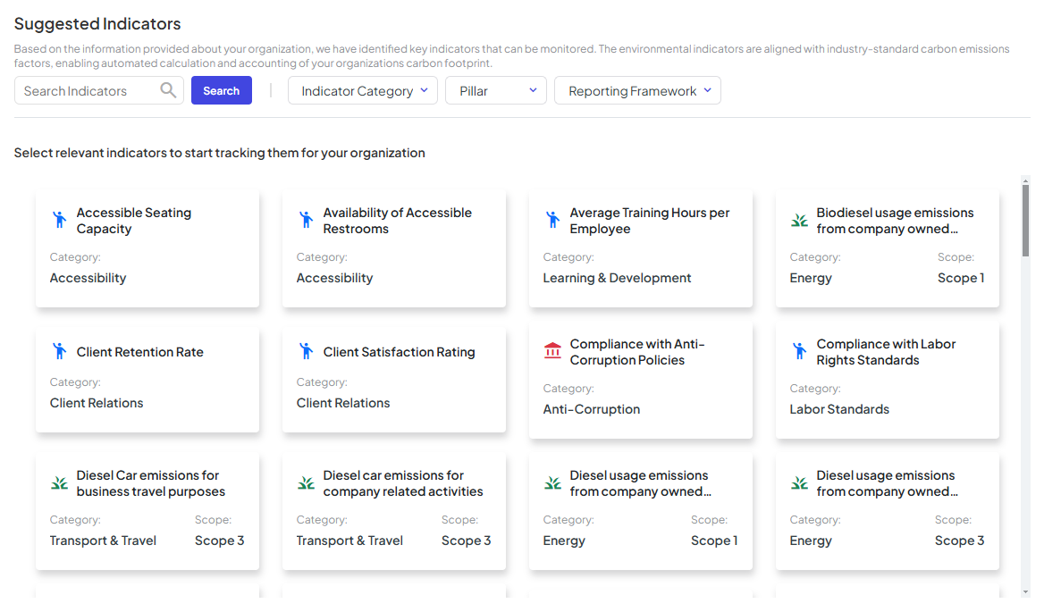Click Accessibility under Accessible Seating Capacity

88,278
